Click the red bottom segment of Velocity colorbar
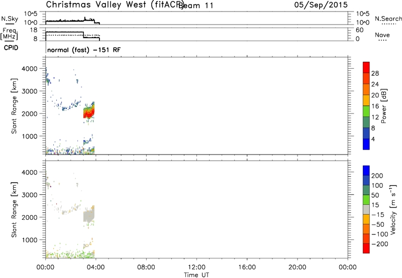Image resolution: width=402 pixels, height=278 pixels. click(x=366, y=248)
